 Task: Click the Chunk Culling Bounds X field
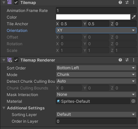tap(71, 88)
